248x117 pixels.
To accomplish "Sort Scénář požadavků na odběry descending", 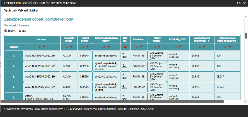I will point(108,47).
